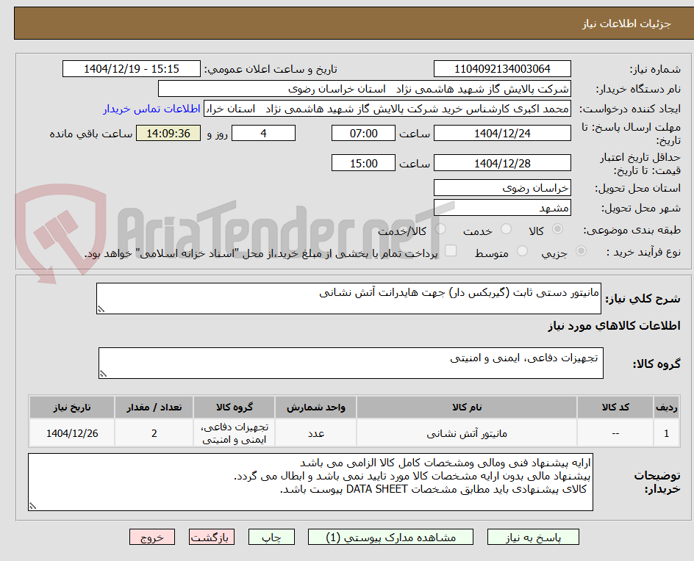Viewport: 694px width, 561px height.
Task: Click the price validity date 1404/12/28
Action: 502,163
